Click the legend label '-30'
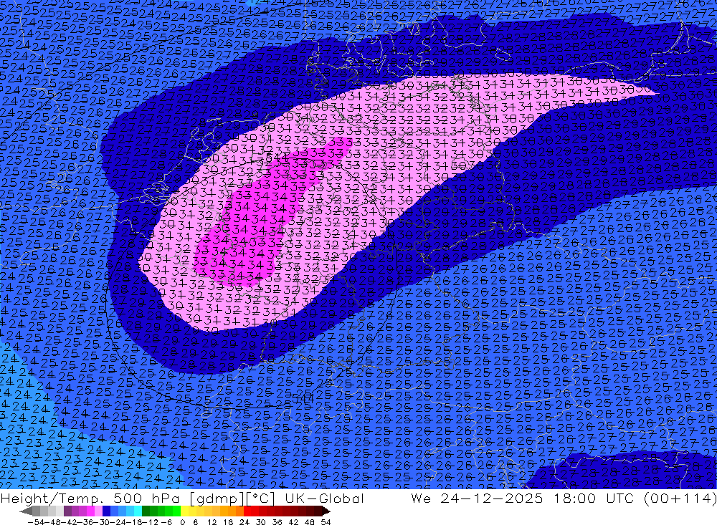717x525 pixels. [x=103, y=522]
